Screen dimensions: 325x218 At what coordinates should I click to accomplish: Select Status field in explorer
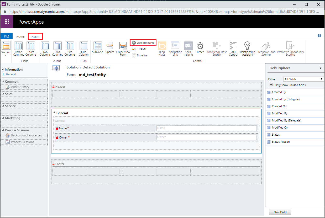coord(295,135)
